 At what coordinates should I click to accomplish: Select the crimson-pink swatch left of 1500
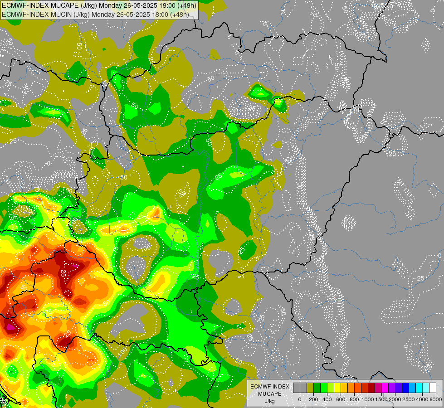click(x=379, y=388)
